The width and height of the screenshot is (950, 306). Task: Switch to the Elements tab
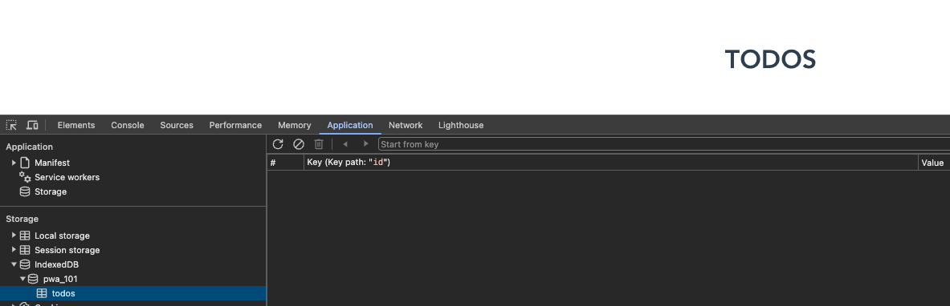76,125
